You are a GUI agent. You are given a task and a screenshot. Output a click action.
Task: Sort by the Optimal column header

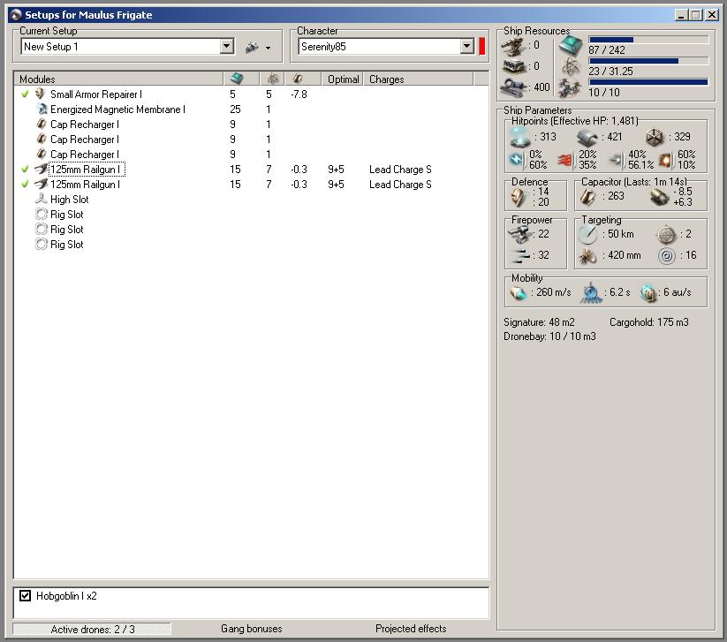click(x=343, y=79)
